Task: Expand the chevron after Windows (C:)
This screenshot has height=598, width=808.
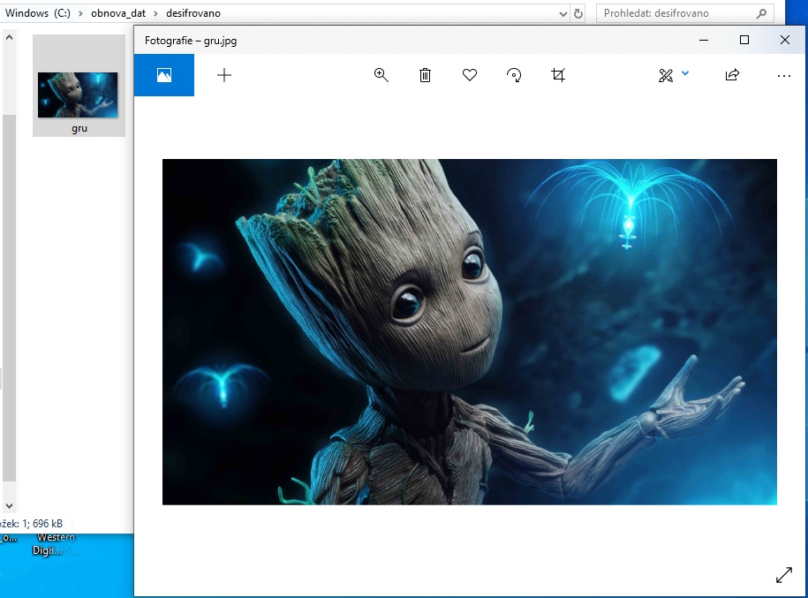Action: [80, 13]
